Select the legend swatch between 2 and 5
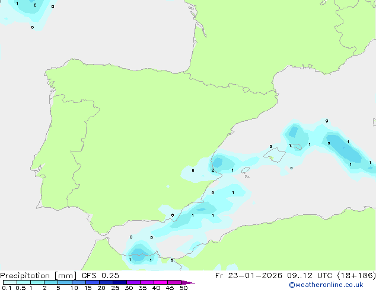 click(x=52, y=282)
